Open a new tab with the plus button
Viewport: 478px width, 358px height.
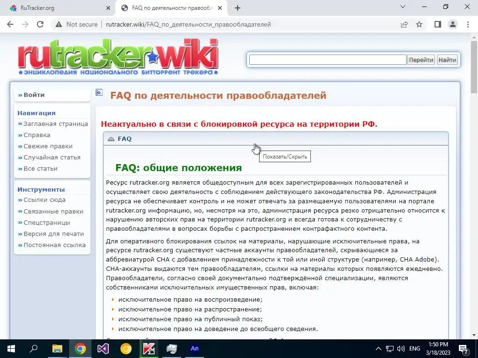point(238,8)
